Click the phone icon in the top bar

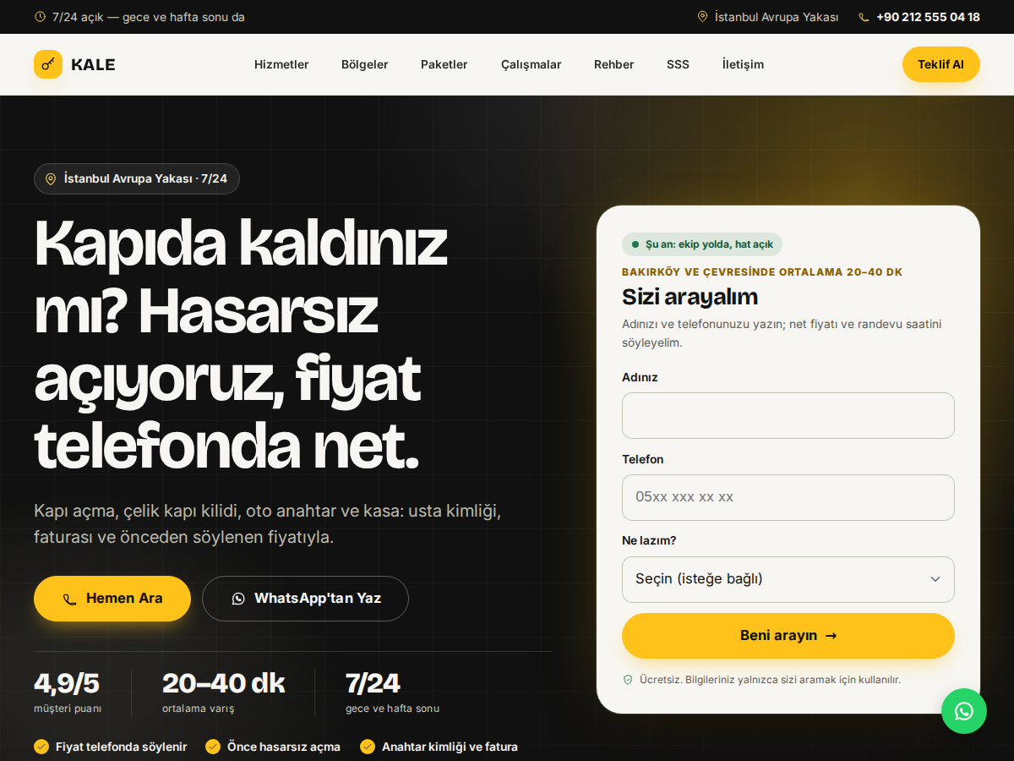pos(864,17)
